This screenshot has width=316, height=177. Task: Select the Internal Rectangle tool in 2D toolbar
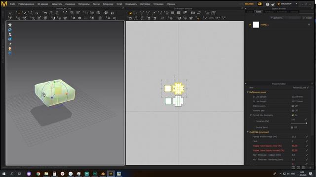(179, 13)
